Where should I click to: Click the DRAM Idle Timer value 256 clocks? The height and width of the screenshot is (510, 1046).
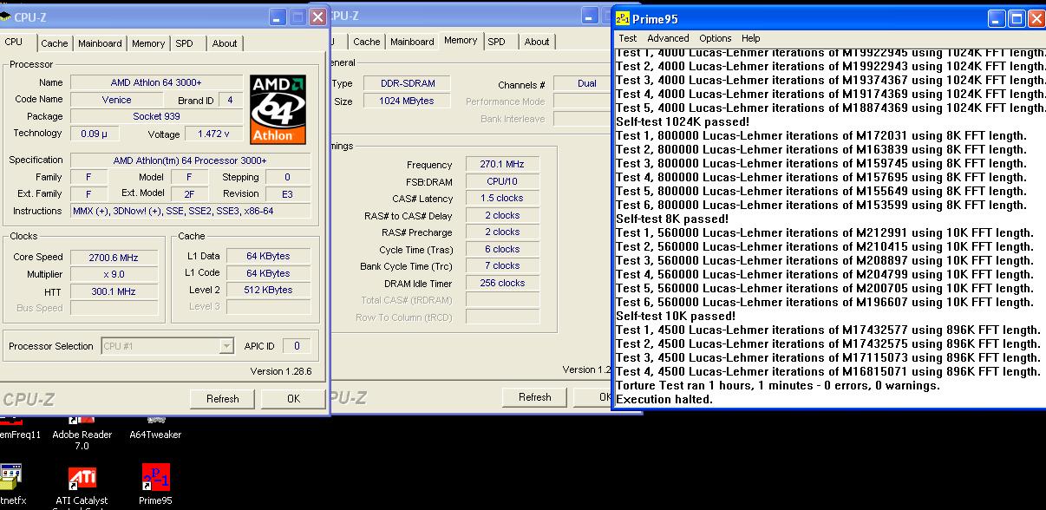[502, 283]
